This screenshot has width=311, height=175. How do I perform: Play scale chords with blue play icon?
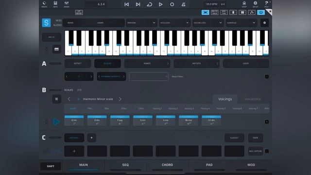click(56, 122)
